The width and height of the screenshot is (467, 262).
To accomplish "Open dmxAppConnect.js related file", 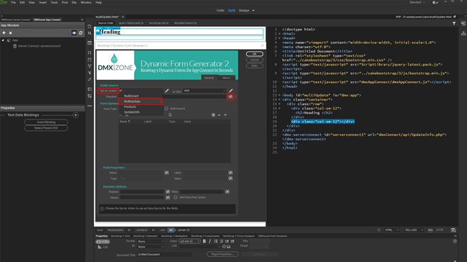I will (185, 23).
